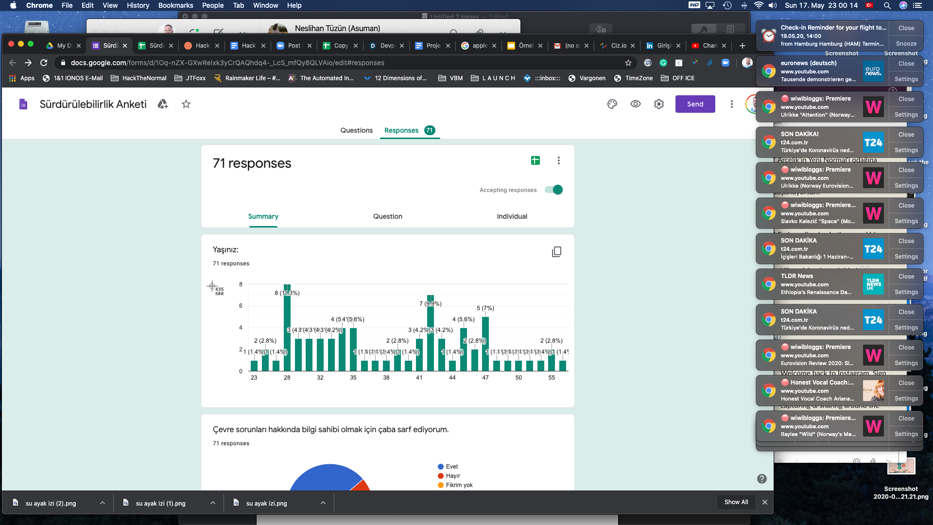Screen dimensions: 933x525
Task: Open the help question mark icon
Action: pos(761,479)
